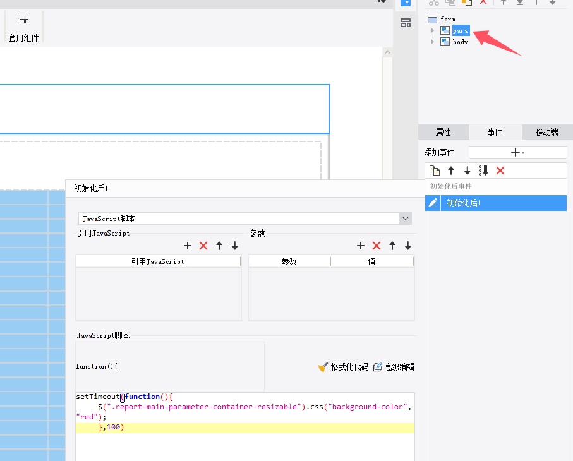Switch to the 移动端 tab

click(x=546, y=132)
